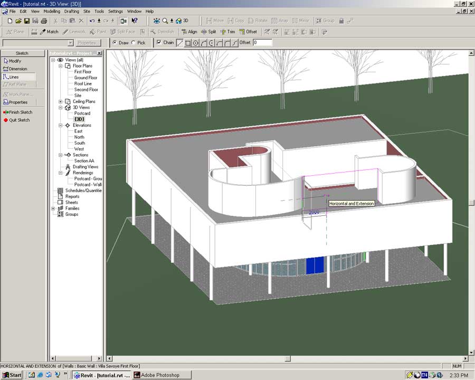This screenshot has height=380, width=475.
Task: Click the Modify arrow tool
Action: (x=13, y=61)
